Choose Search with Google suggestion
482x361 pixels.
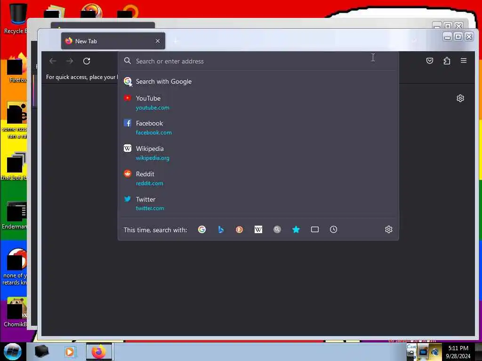point(258,81)
